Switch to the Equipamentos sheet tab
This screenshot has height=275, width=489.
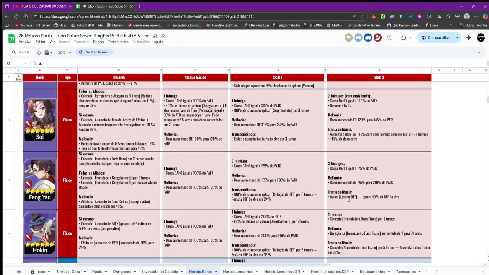[x=372, y=272]
